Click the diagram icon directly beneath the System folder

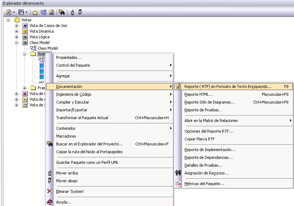(41, 60)
